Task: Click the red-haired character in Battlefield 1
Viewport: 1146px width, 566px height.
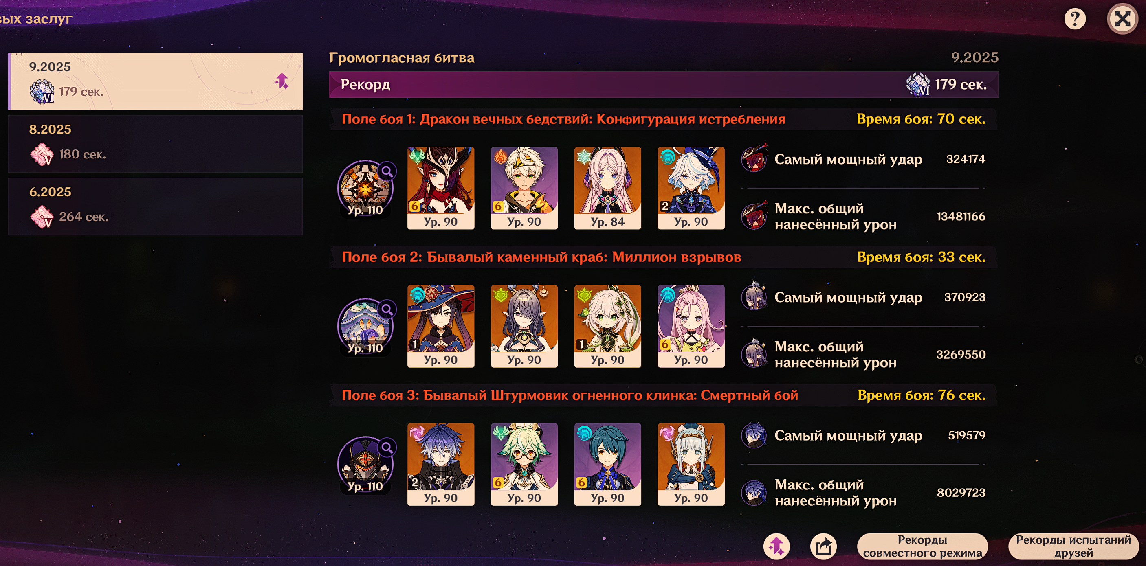Action: pyautogui.click(x=441, y=188)
